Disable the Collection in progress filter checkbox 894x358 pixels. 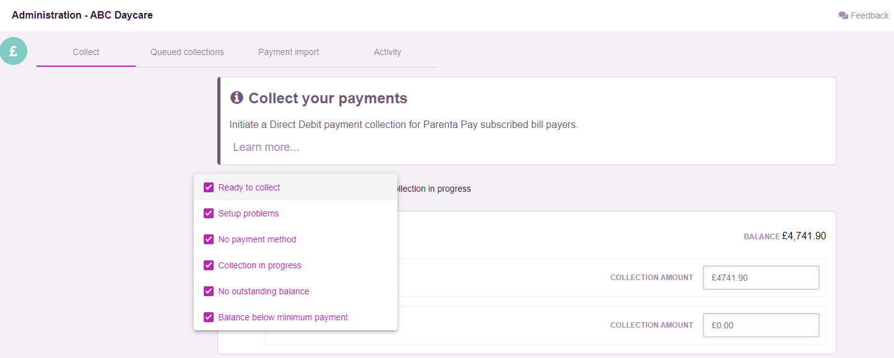209,265
